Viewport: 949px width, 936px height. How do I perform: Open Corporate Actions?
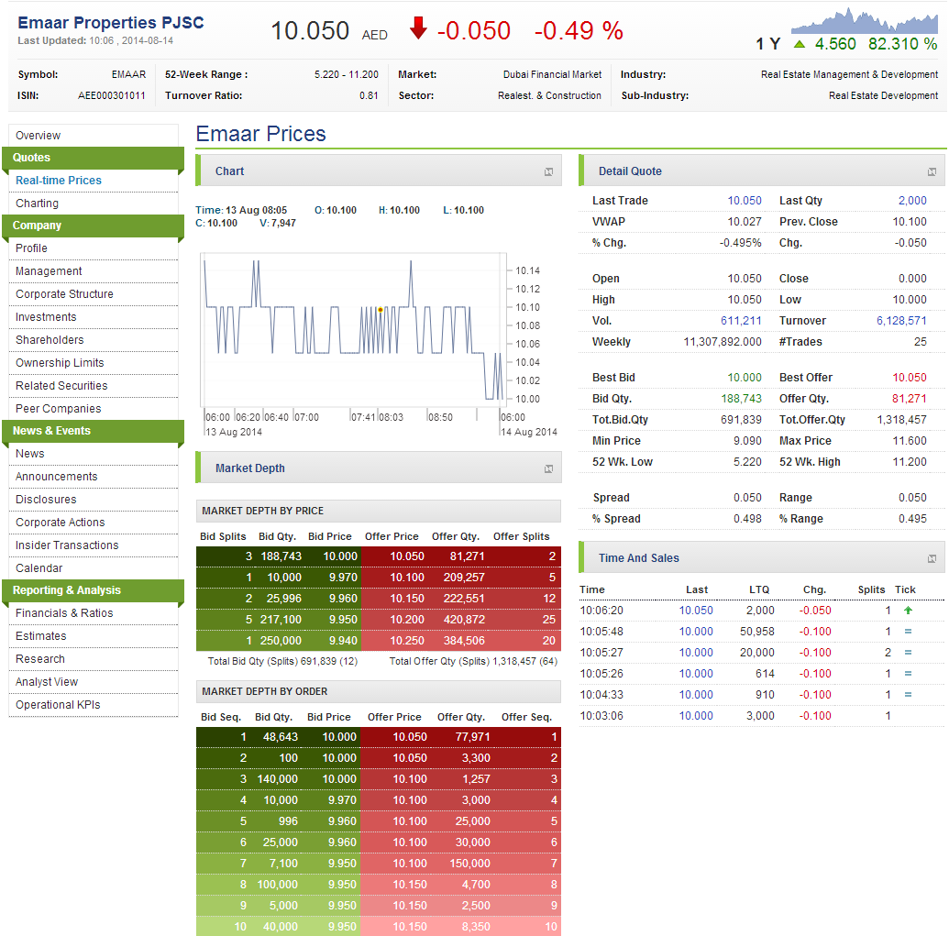coord(60,523)
